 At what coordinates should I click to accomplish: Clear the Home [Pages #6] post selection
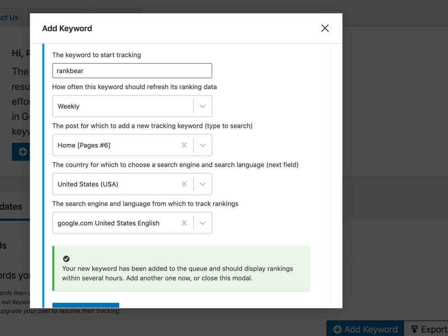point(184,145)
